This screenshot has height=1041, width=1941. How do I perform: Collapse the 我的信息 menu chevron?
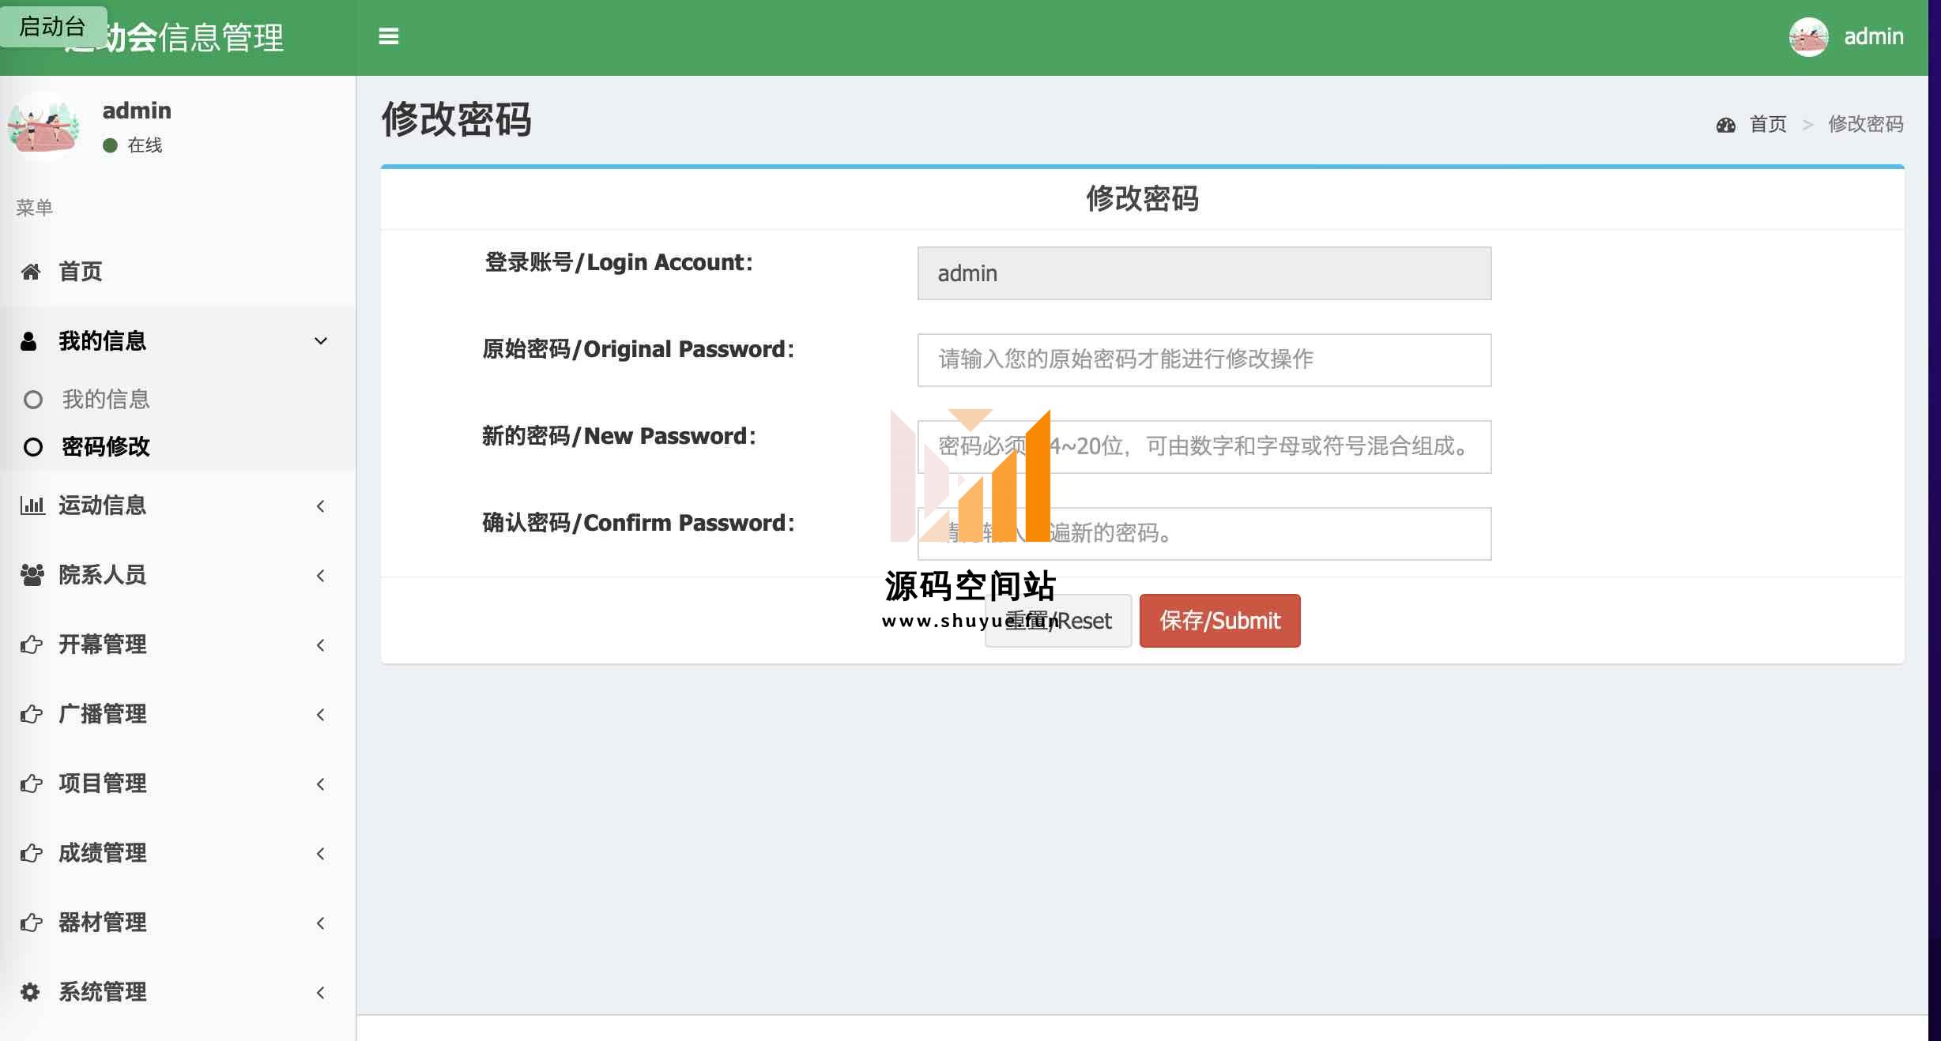(321, 341)
